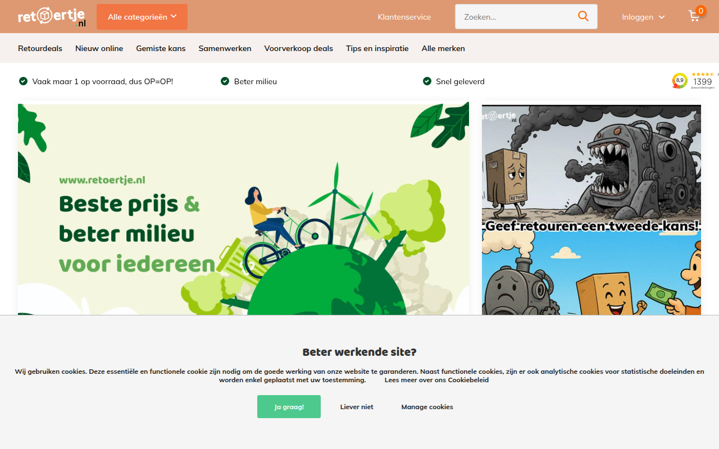719x449 pixels.
Task: Click the 'Beter milieu' text
Action: [256, 81]
